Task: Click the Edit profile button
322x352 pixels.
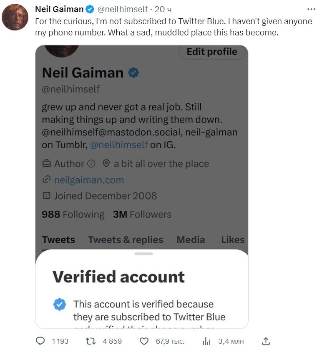Action: point(212,52)
